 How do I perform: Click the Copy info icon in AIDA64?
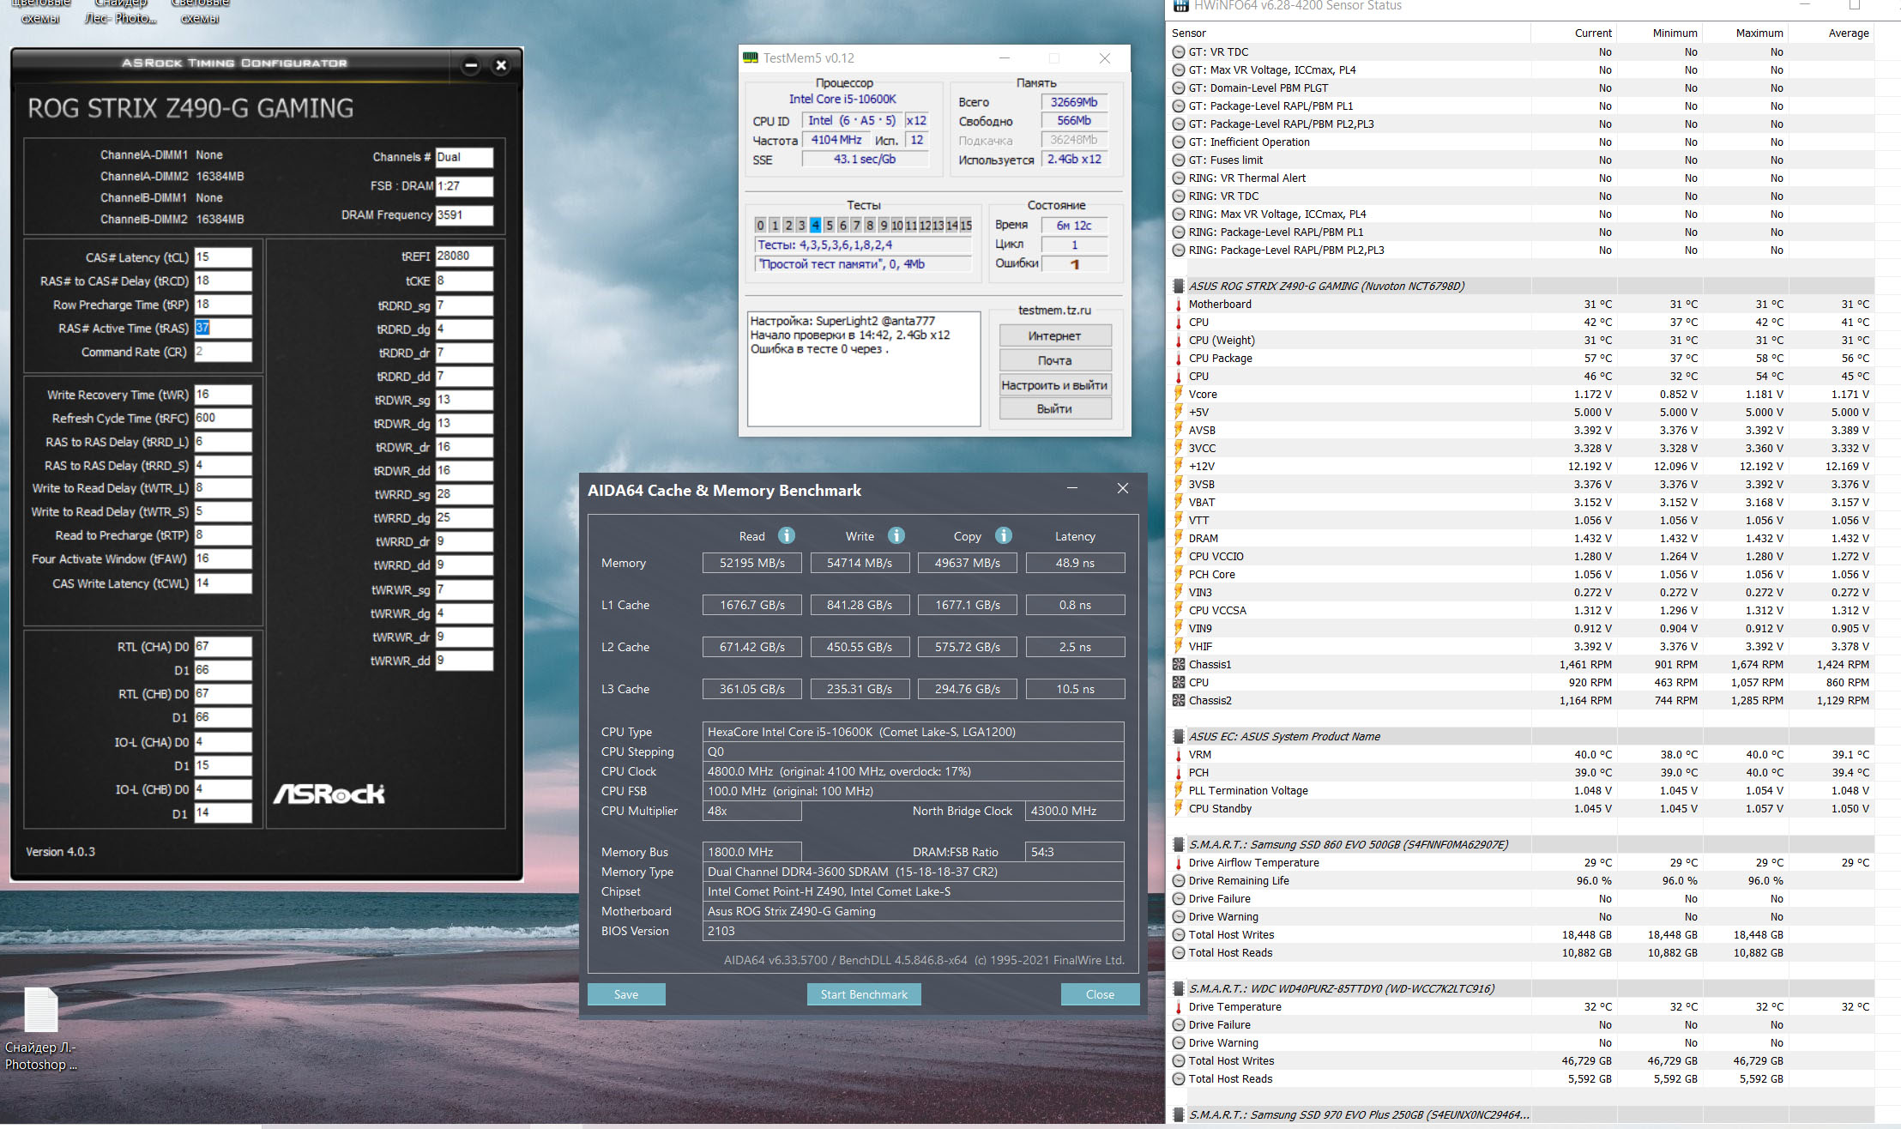tap(1003, 535)
